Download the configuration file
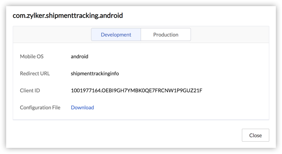282x154 pixels. [x=82, y=107]
